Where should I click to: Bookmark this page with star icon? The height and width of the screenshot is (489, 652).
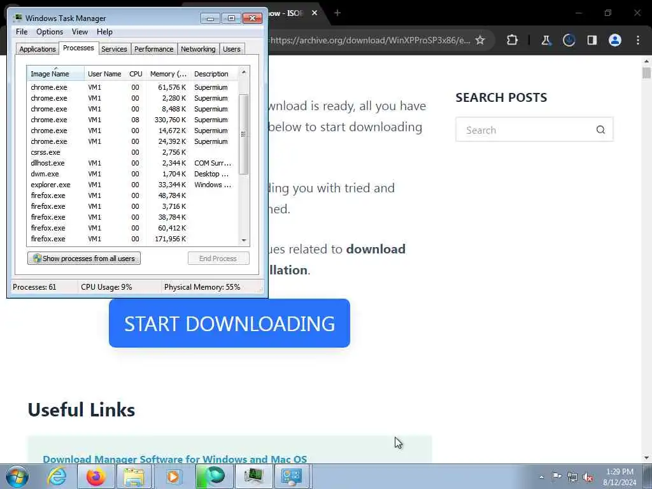point(480,40)
